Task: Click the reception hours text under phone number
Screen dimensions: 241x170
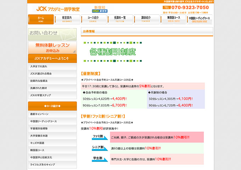Action: [x=185, y=13]
